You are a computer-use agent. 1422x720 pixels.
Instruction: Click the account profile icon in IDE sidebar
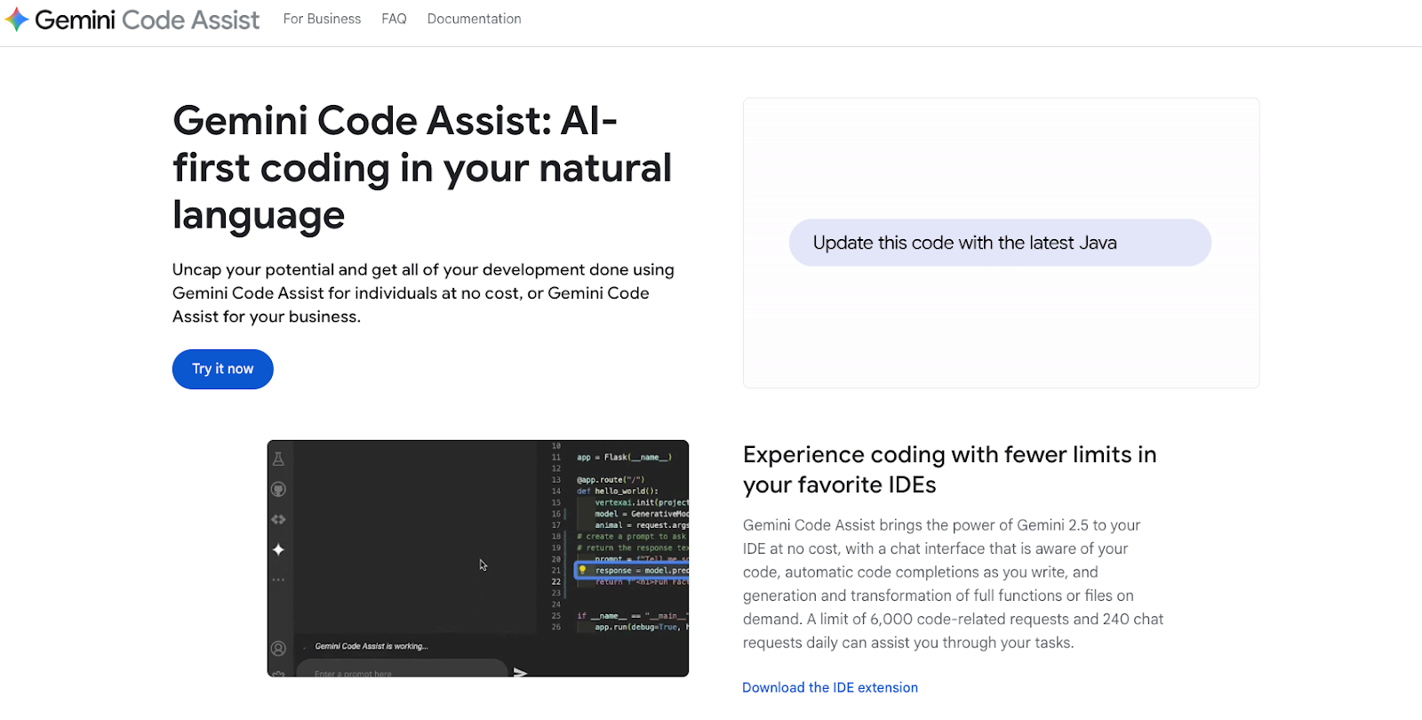[x=278, y=649]
